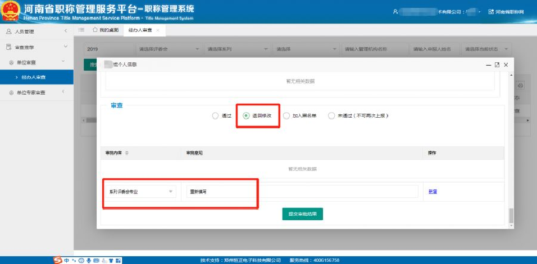Click the dialog scrollbar down arrow
Image resolution: width=537 pixels, height=264 pixels.
pos(511,226)
